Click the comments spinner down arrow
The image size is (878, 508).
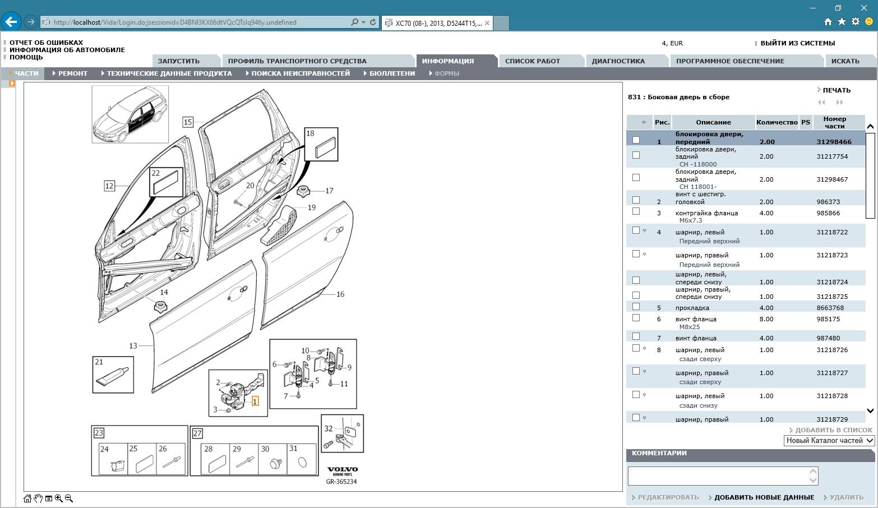[x=814, y=480]
